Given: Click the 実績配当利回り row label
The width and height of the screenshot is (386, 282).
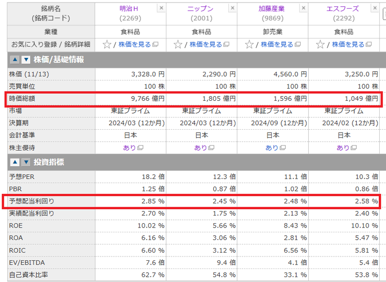Looking at the screenshot, I should [x=32, y=214].
